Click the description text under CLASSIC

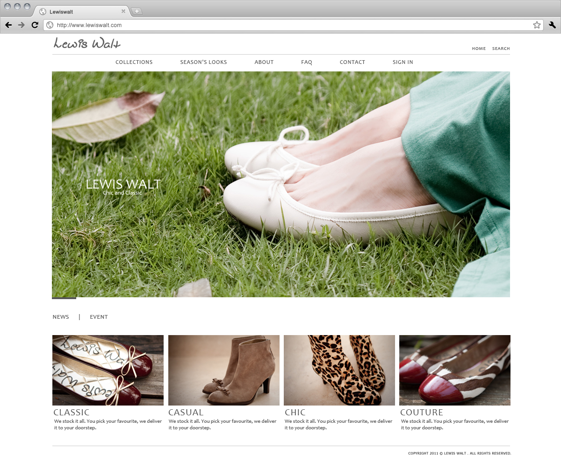click(x=108, y=424)
